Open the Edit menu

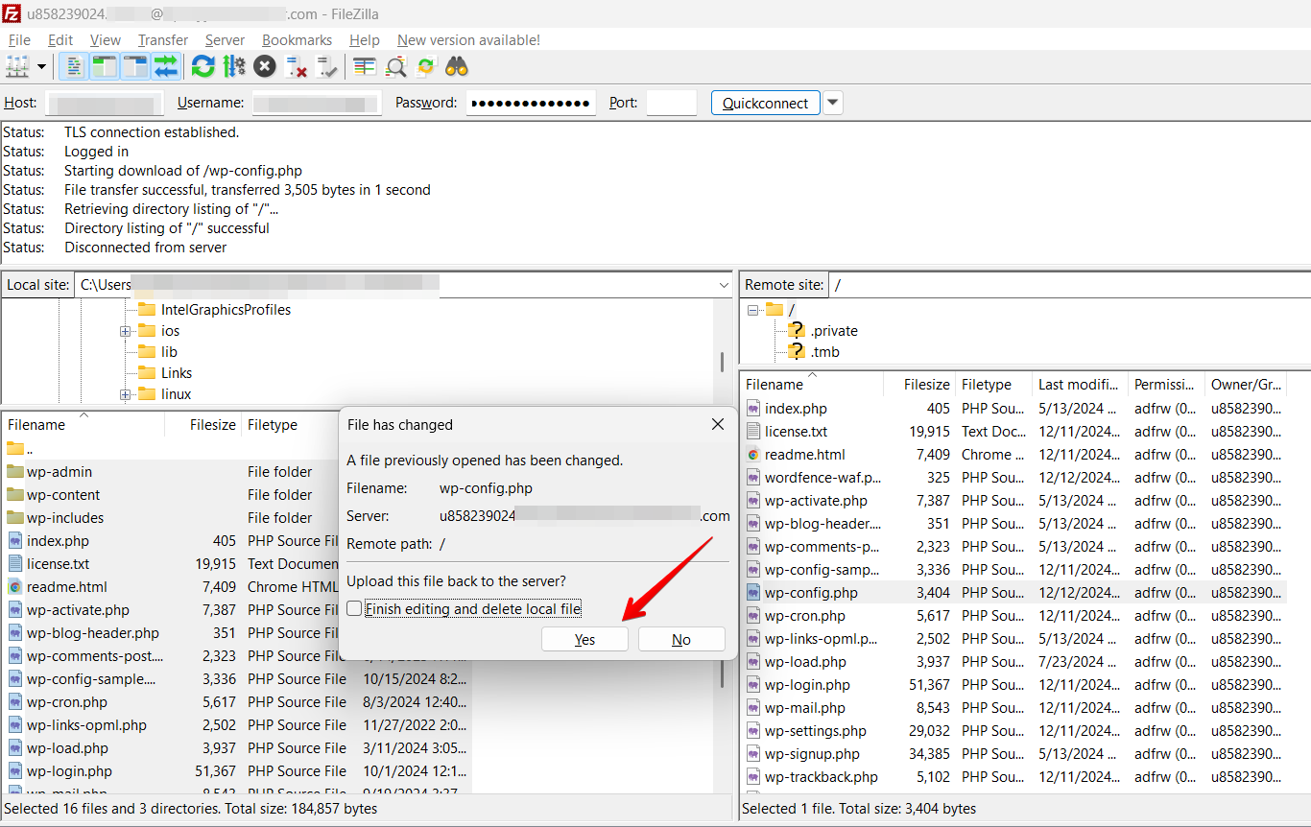coord(60,40)
